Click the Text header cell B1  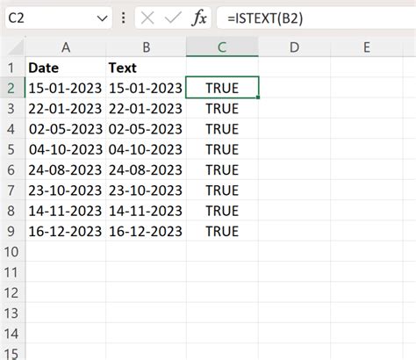click(146, 68)
